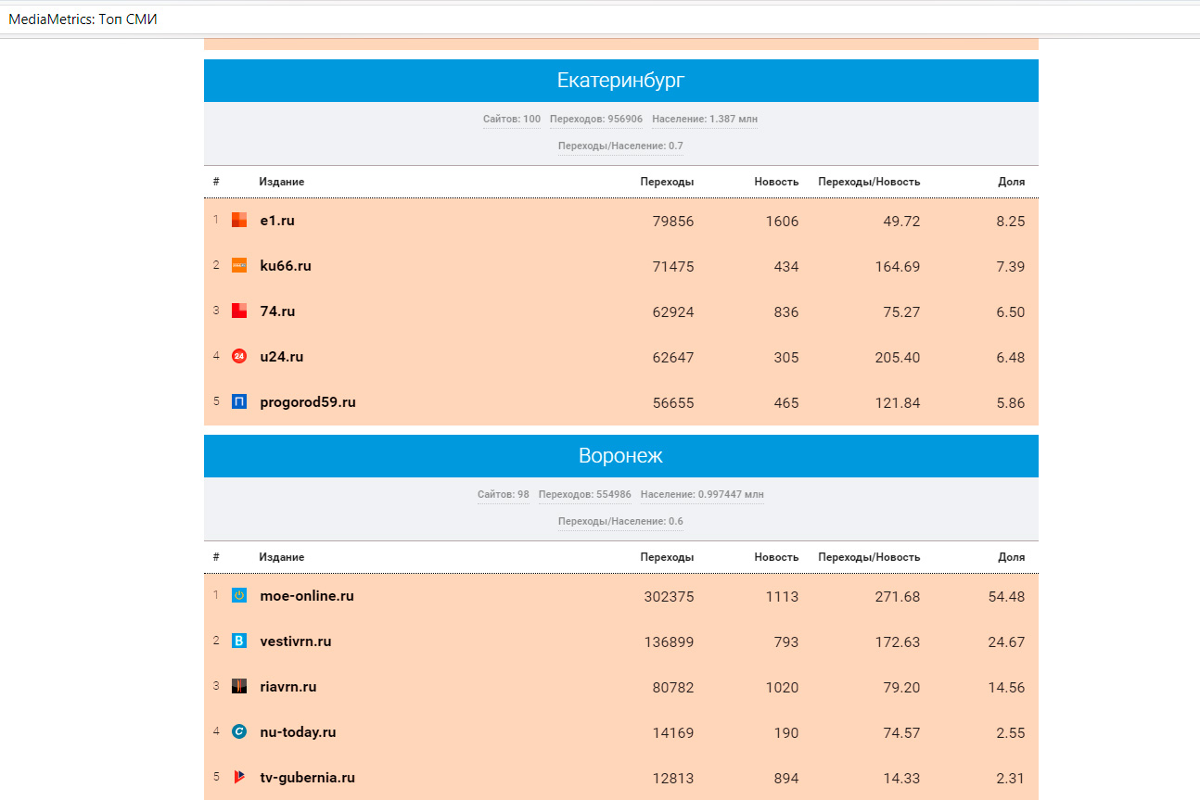Click the riavrn.ru dark favicon

pos(239,686)
